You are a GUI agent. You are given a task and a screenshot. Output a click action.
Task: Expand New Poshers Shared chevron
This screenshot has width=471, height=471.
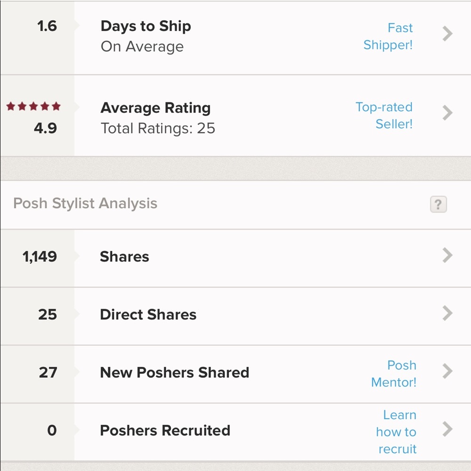[447, 371]
